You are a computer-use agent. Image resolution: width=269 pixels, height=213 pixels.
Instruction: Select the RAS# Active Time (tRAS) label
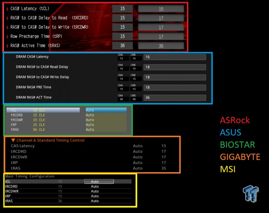35,46
